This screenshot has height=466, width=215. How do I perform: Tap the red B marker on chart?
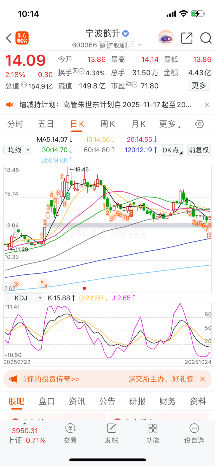[x=209, y=236]
